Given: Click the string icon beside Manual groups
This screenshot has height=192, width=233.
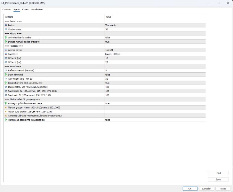Looking at the screenshot, I should [6, 108].
